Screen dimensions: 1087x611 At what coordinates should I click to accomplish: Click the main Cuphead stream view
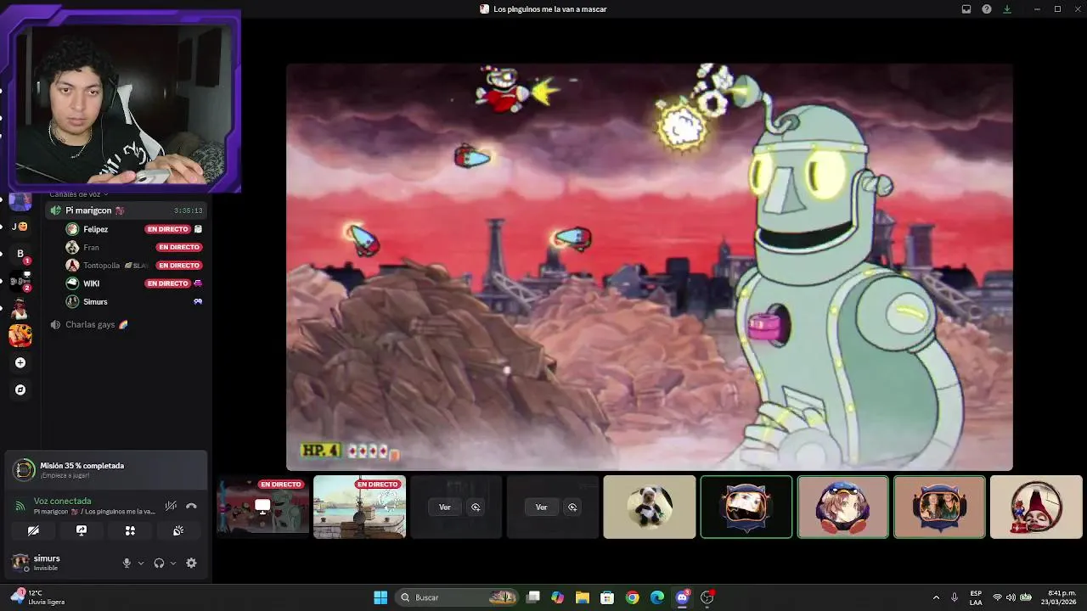point(650,266)
